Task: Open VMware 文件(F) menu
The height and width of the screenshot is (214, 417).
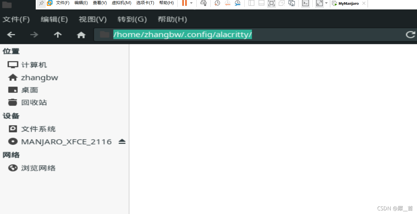Action: 63,3
